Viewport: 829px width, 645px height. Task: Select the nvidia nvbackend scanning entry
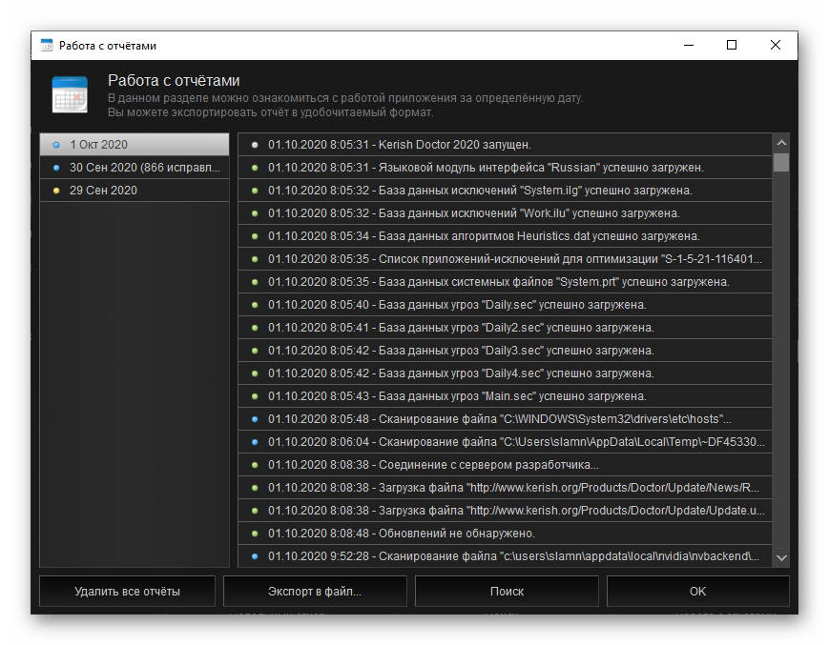(505, 555)
